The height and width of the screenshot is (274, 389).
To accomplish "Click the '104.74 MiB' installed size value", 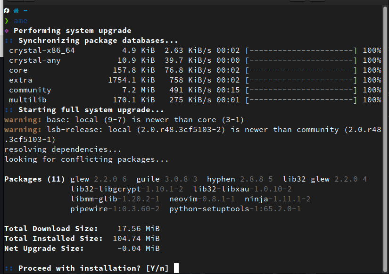I will click(x=136, y=239).
